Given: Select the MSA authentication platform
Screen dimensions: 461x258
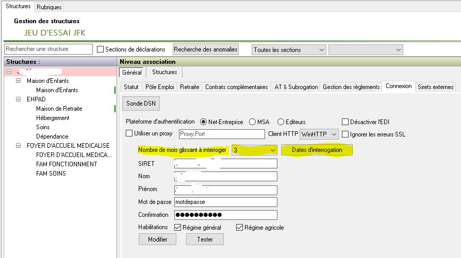Looking at the screenshot, I should pos(253,122).
